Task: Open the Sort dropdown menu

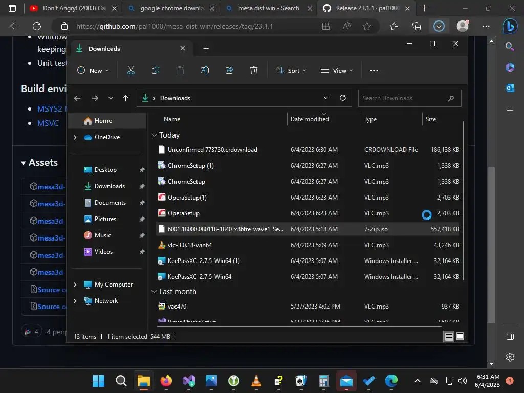Action: [x=291, y=71]
